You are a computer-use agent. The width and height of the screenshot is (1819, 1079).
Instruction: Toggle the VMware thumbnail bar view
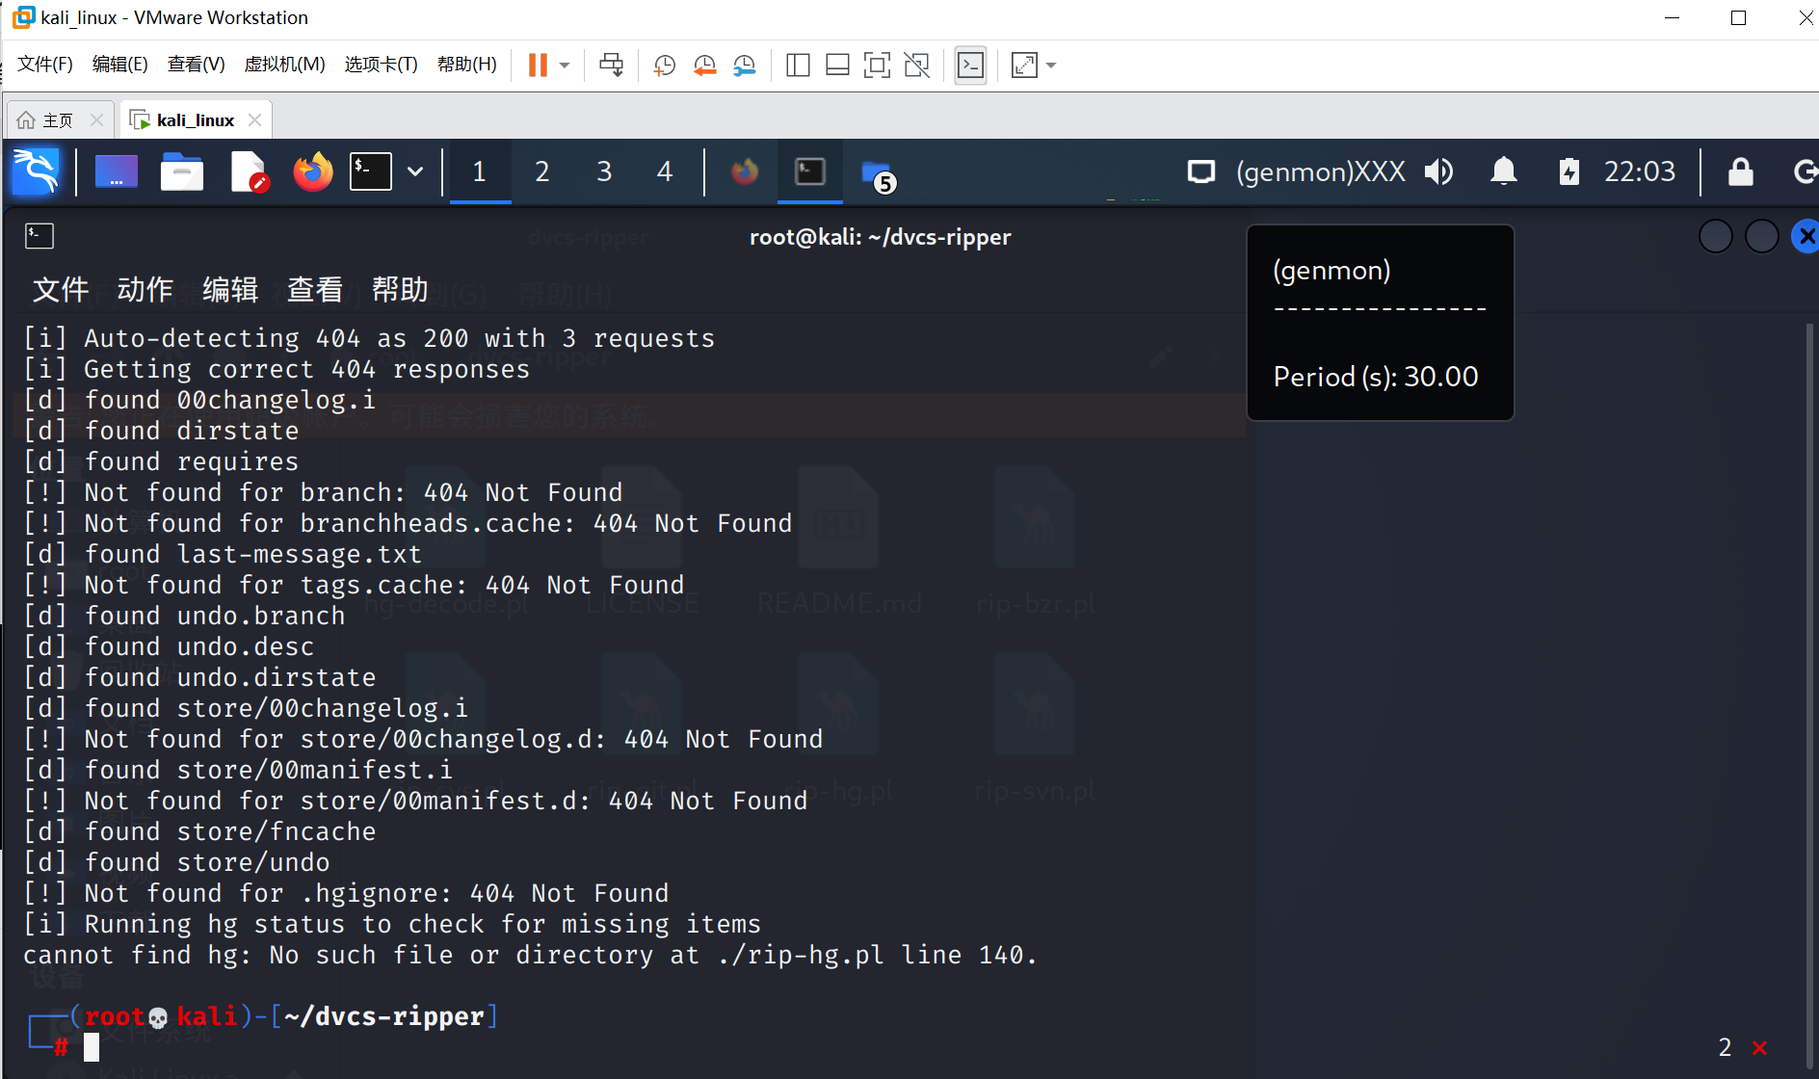pos(837,65)
